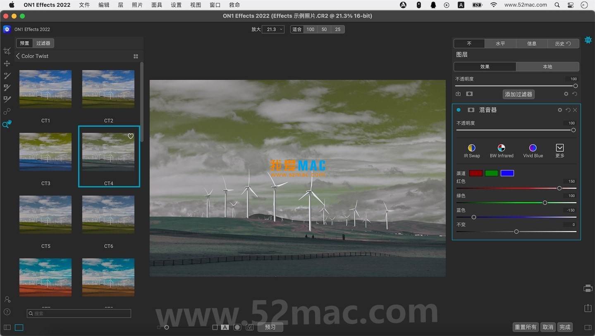The width and height of the screenshot is (595, 336).
Task: Switch to the 预置 tab
Action: point(25,43)
